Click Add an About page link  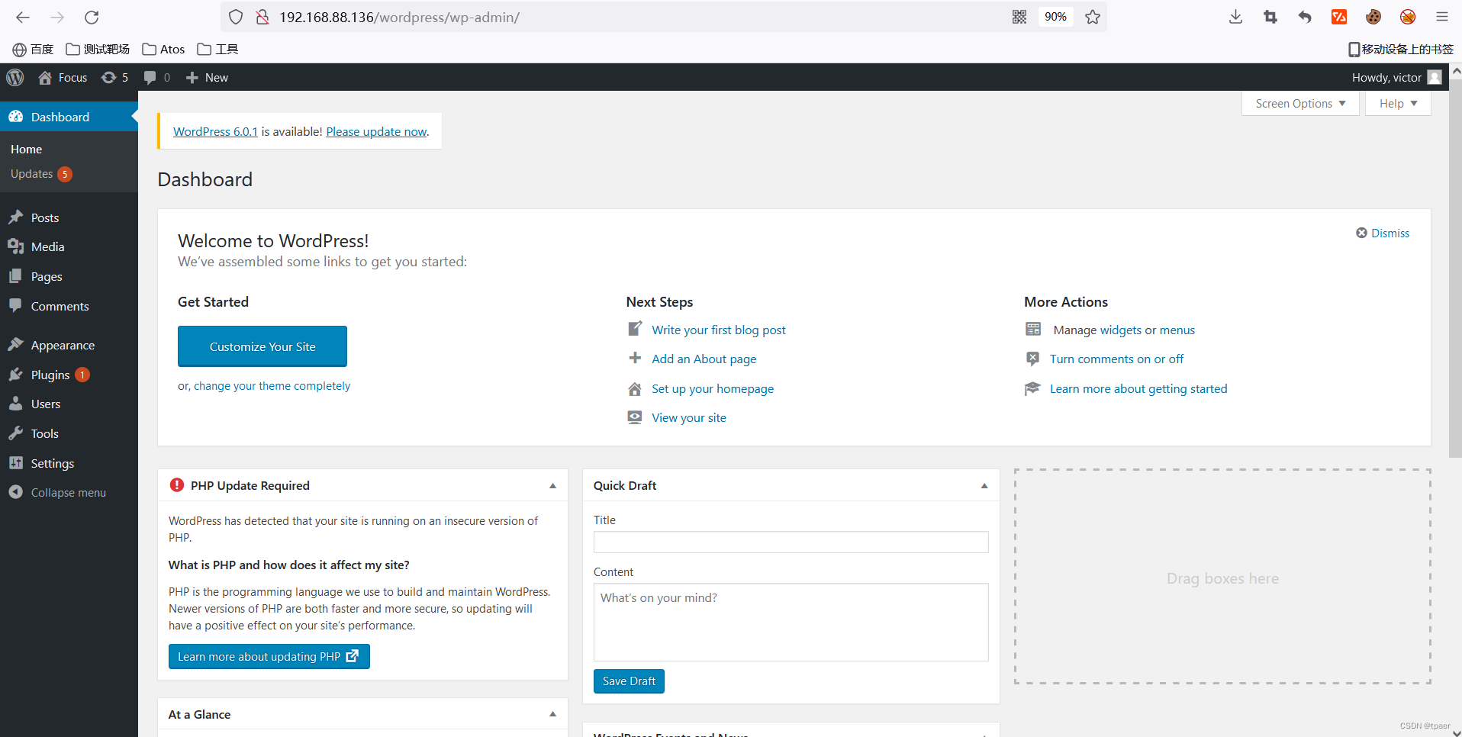point(704,359)
